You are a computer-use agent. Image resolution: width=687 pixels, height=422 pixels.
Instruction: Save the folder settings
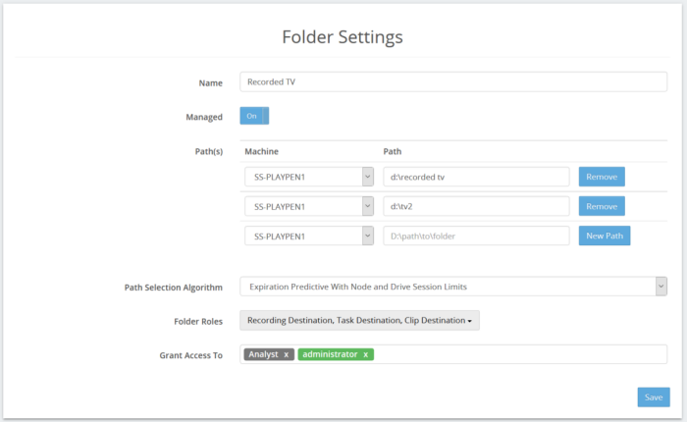tap(654, 397)
